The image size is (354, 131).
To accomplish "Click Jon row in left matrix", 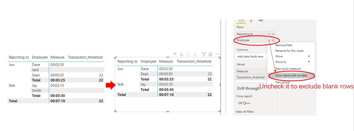I will (12, 65).
